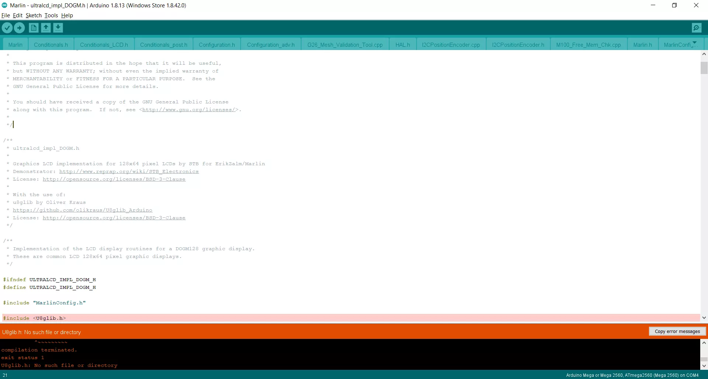Switch to the Configuration_adv.h tab
This screenshot has height=379, width=708.
click(x=271, y=45)
